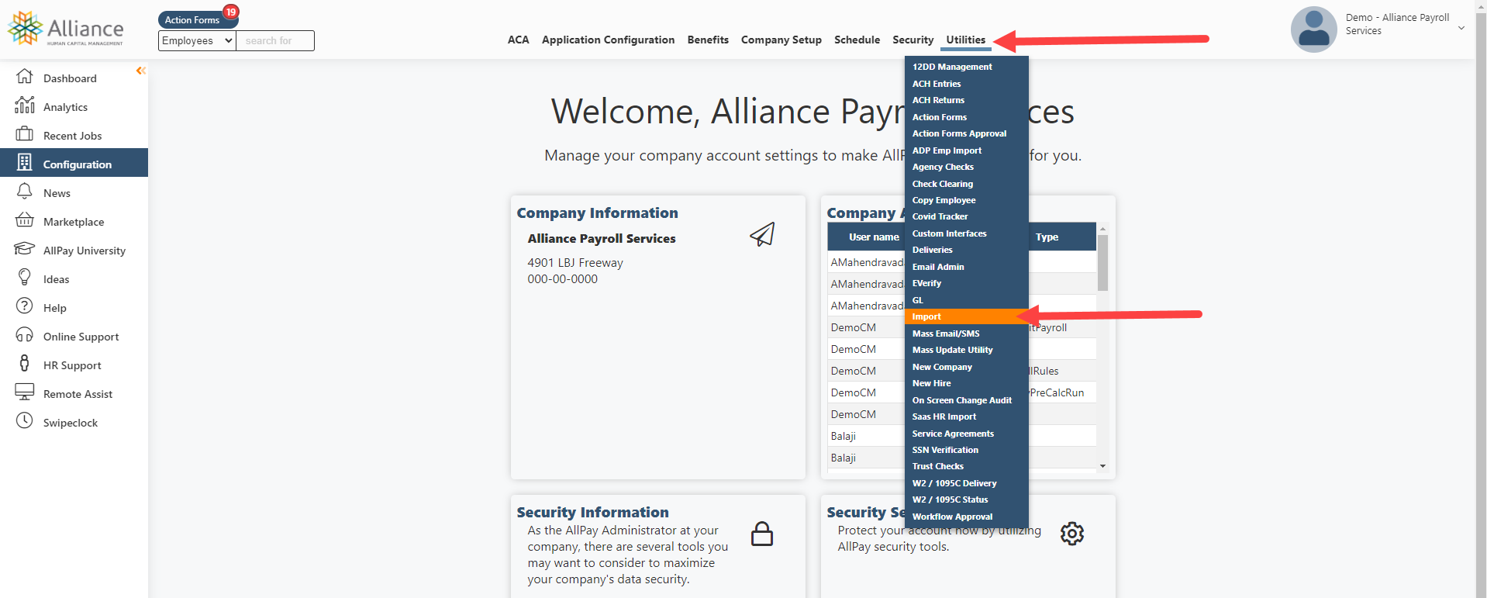Open the AllPay University graduation cap icon
This screenshot has width=1487, height=598.
(25, 249)
